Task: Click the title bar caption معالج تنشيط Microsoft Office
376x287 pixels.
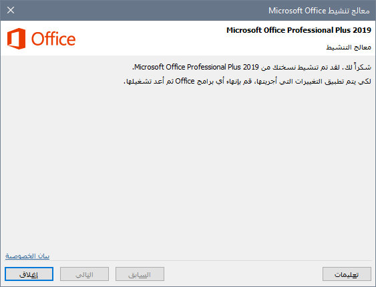Action: click(x=319, y=11)
